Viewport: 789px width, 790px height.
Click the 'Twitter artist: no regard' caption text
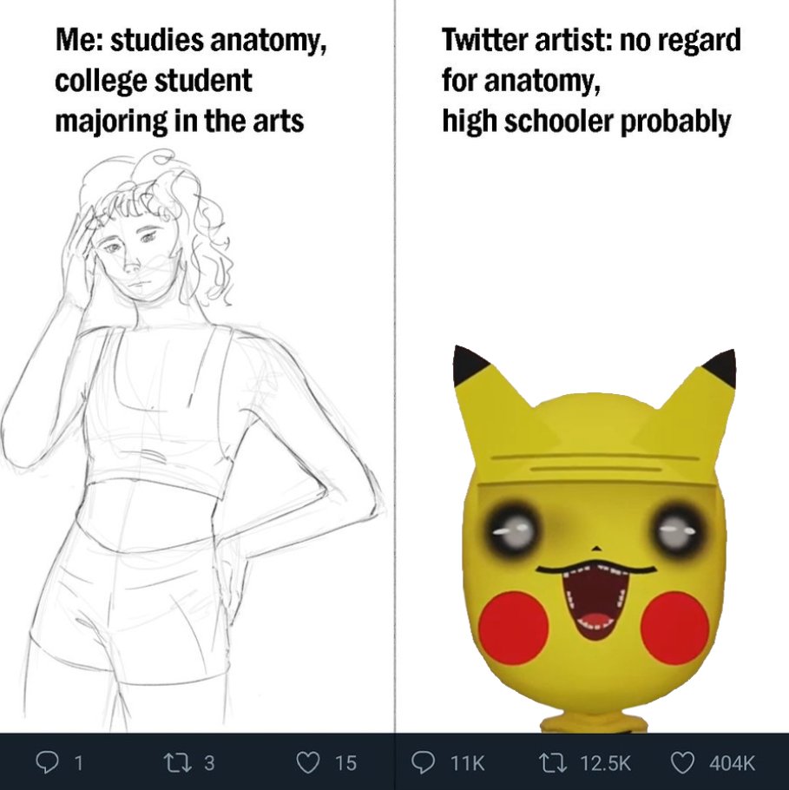point(591,40)
